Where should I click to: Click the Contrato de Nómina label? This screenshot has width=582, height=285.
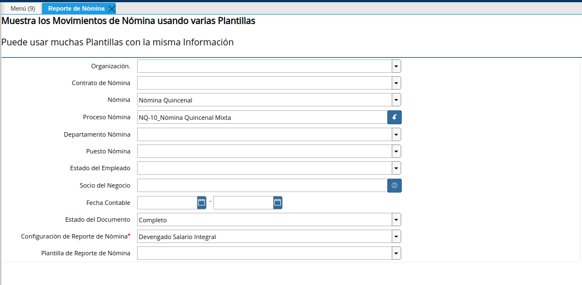(101, 83)
